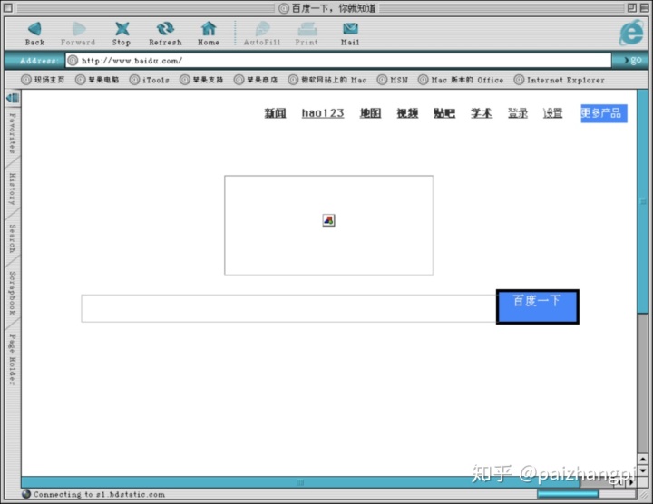Open the 新闻 link on Baidu
This screenshot has width=653, height=504.
coord(276,112)
